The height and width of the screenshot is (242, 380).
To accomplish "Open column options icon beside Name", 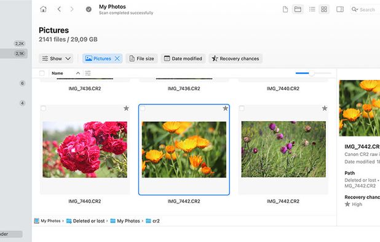I will (x=88, y=73).
